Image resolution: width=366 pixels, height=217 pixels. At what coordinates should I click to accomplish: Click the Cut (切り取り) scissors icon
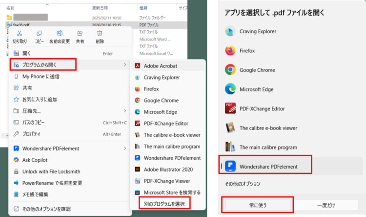click(20, 33)
